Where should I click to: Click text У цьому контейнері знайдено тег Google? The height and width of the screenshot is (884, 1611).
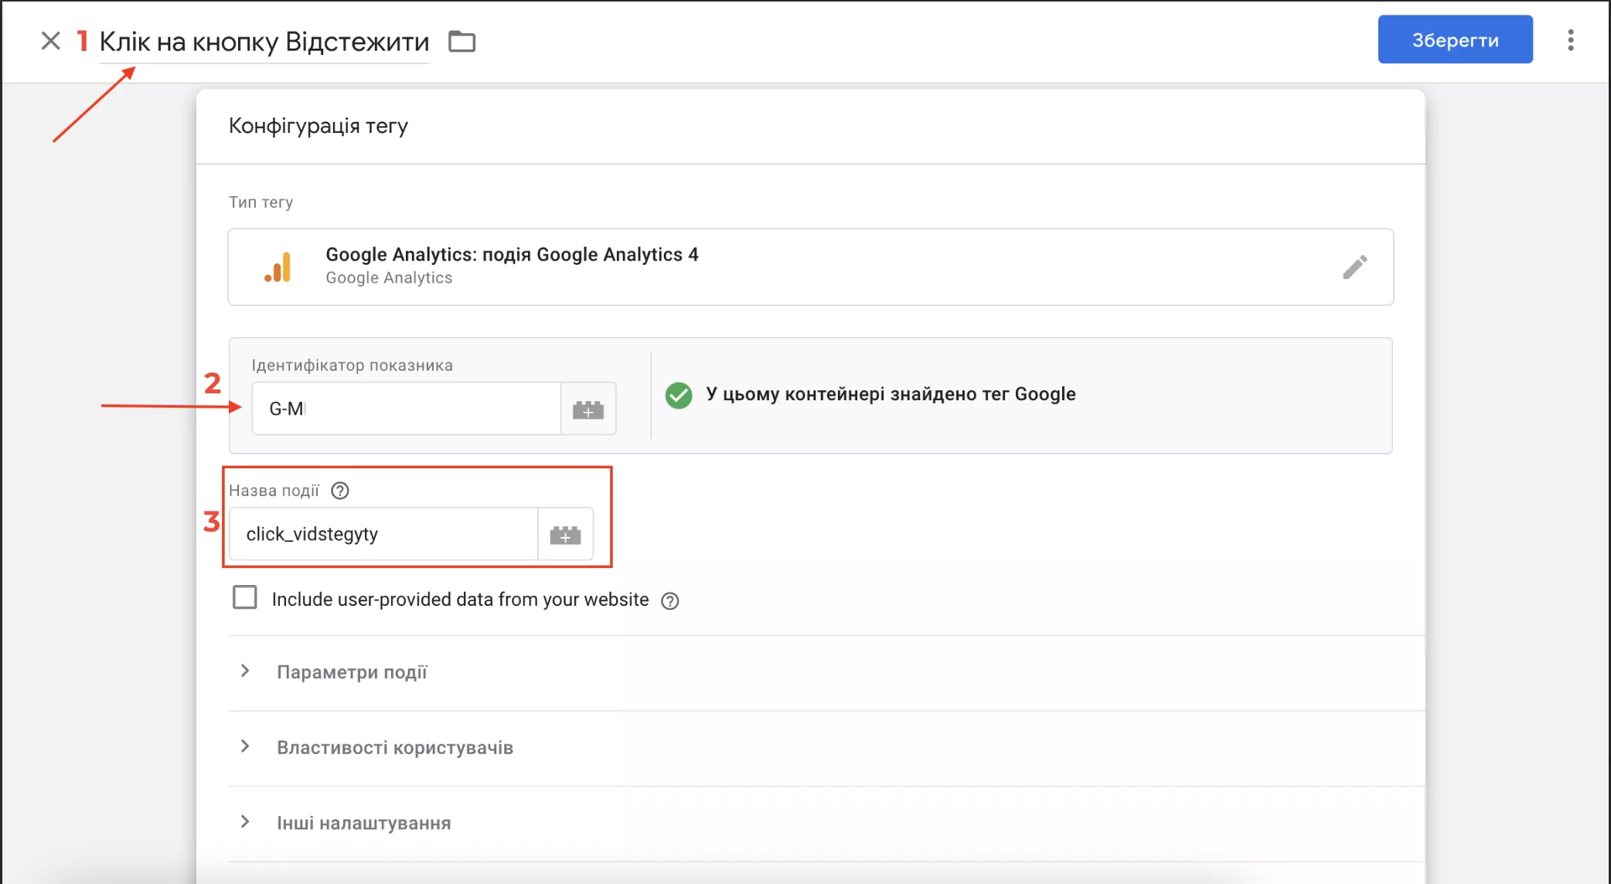891,394
